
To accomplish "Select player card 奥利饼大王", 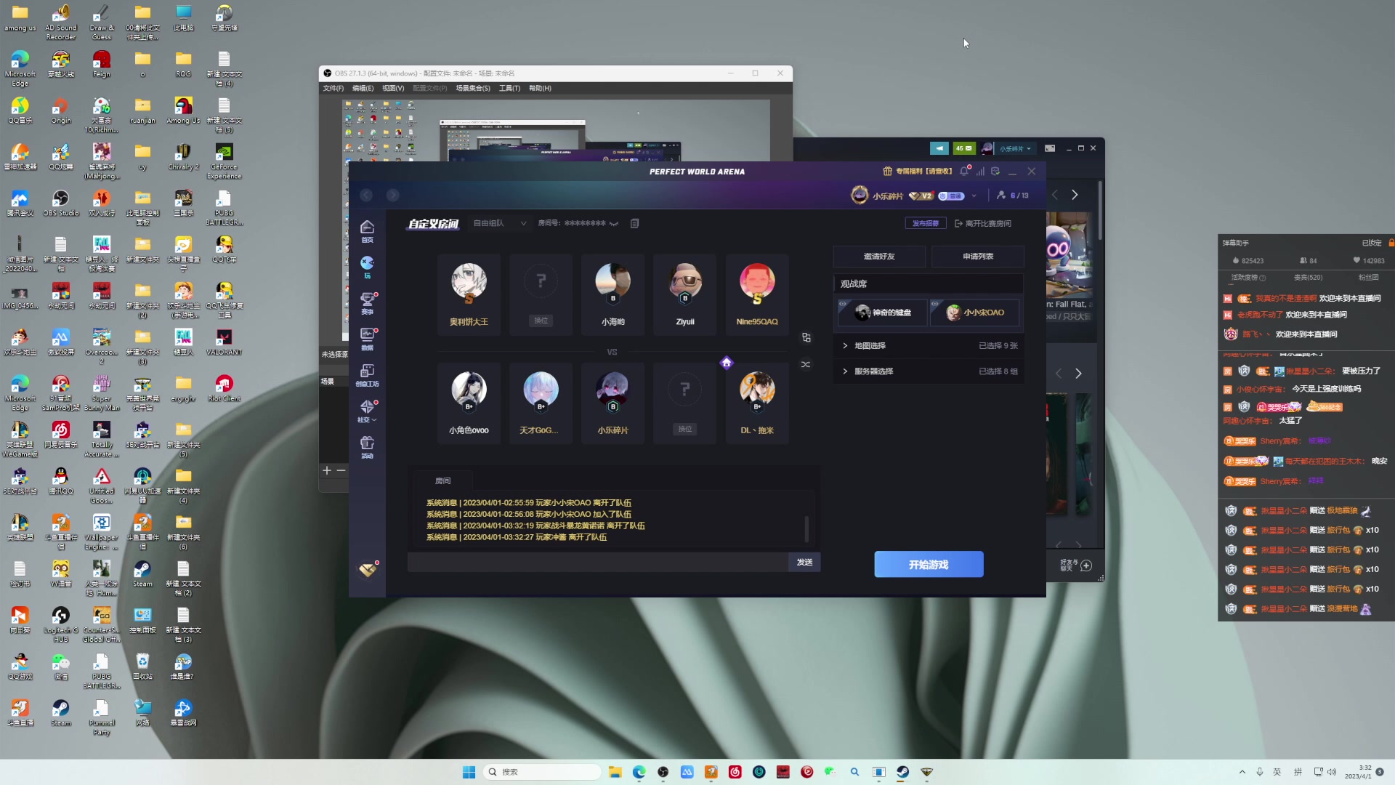I will pyautogui.click(x=469, y=294).
